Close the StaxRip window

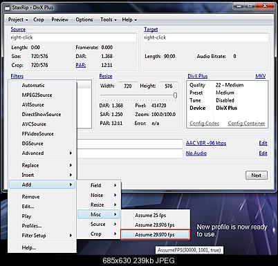click(x=265, y=6)
